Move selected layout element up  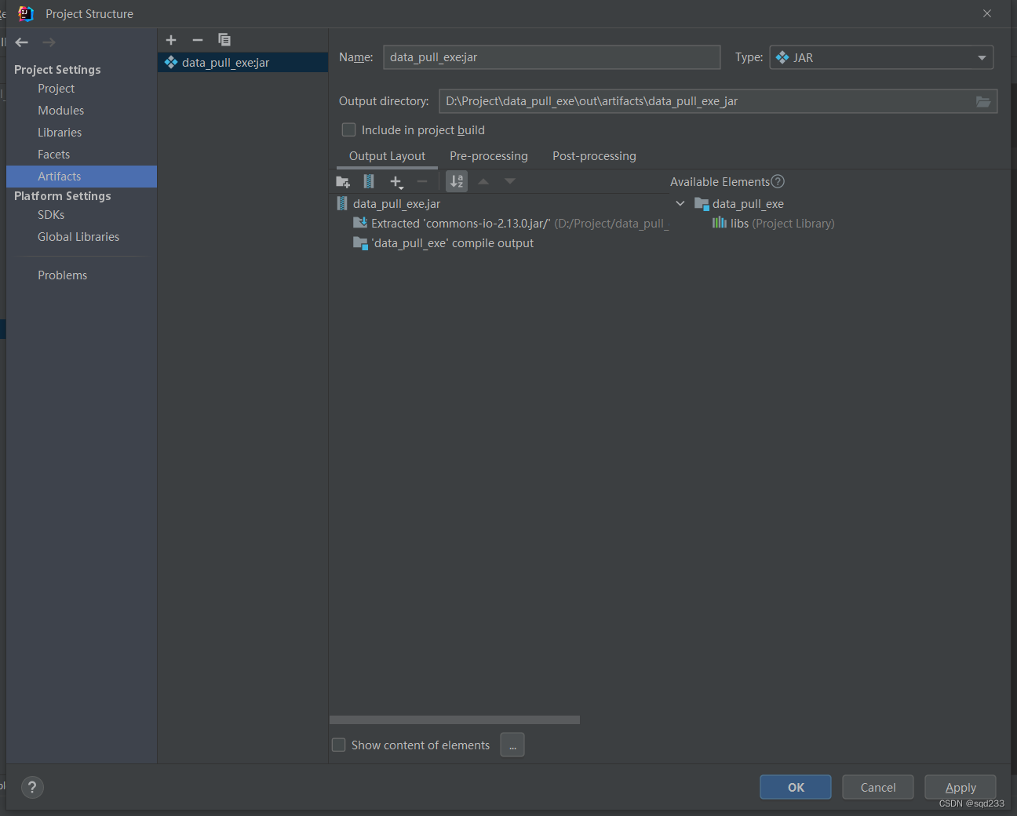(x=483, y=181)
